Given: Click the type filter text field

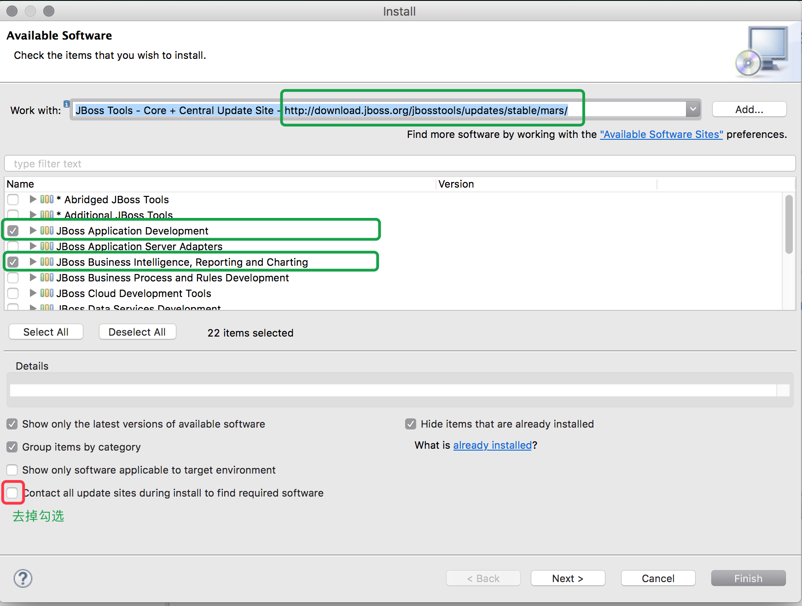Looking at the screenshot, I should point(400,164).
